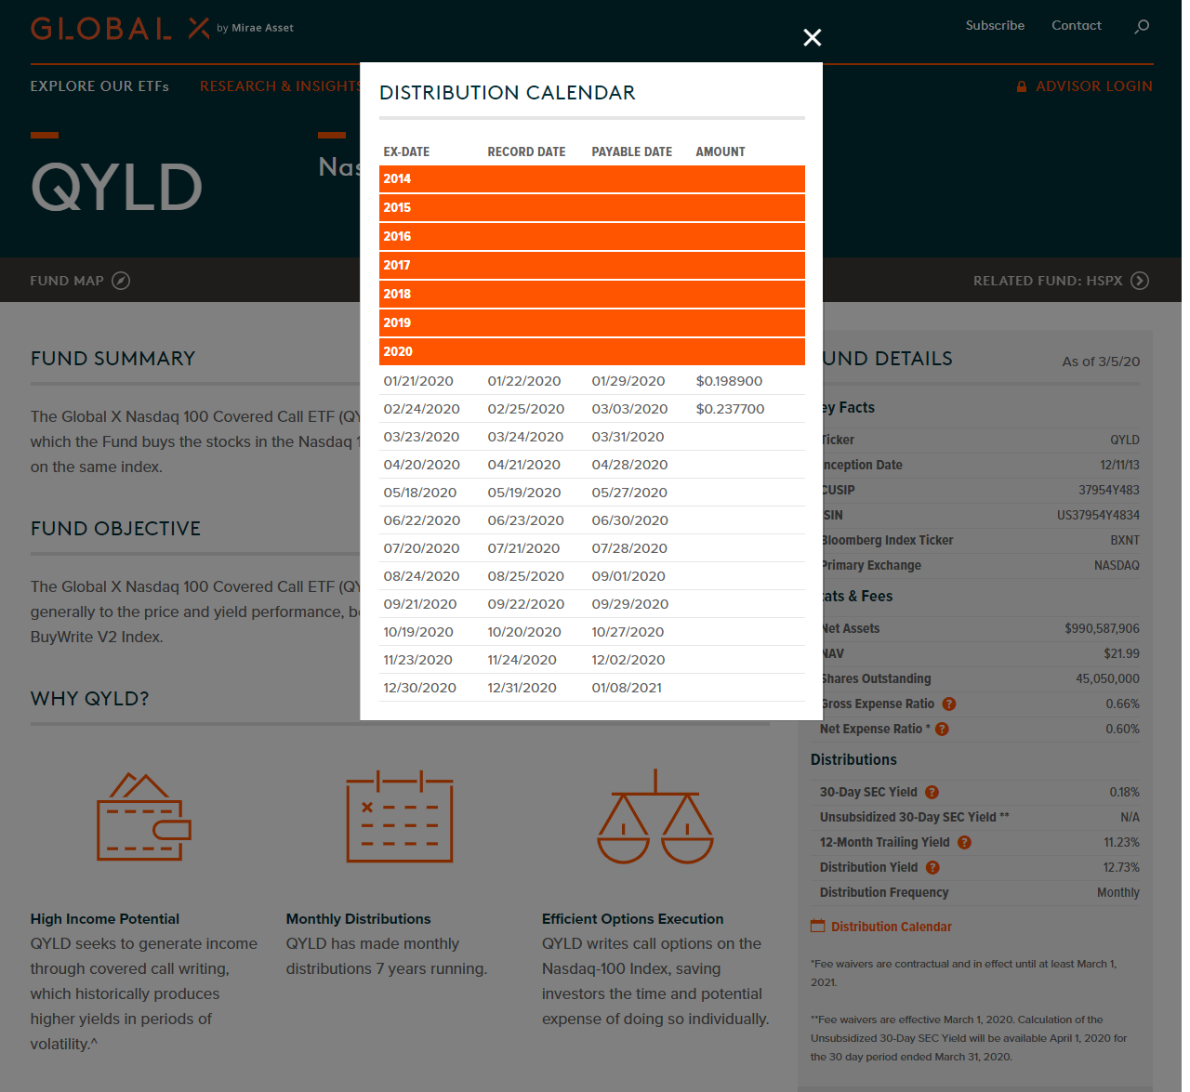Viewport: 1190px width, 1092px height.
Task: Click the 12.73% Distribution Yield value
Action: tap(1121, 868)
